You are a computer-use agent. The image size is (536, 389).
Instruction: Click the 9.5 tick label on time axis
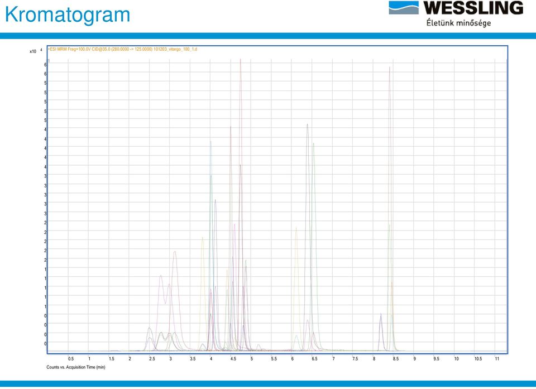[436, 359]
